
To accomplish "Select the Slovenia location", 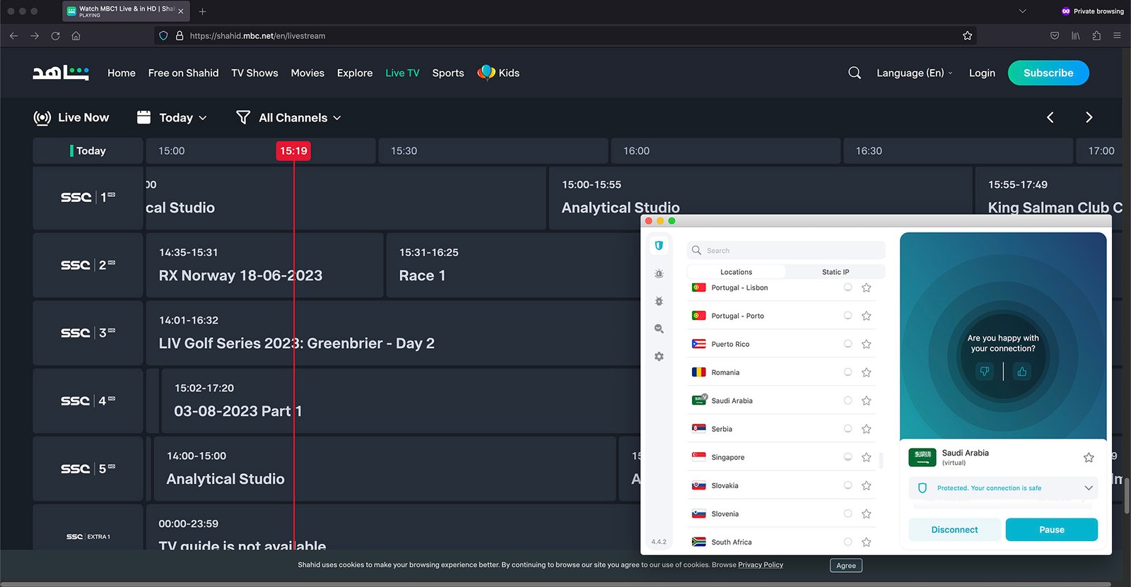I will (x=781, y=514).
